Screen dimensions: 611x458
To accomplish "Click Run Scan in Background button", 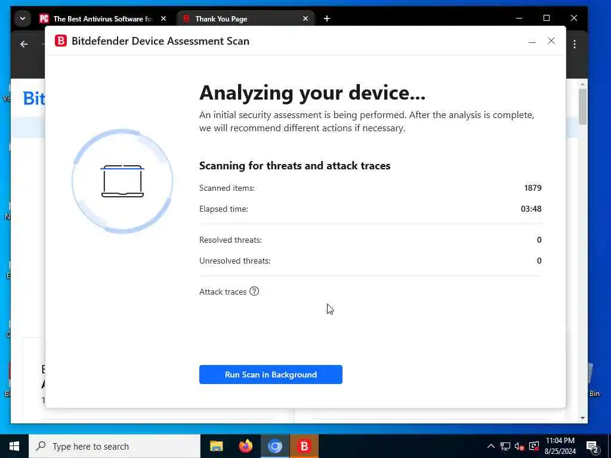I will pyautogui.click(x=270, y=375).
